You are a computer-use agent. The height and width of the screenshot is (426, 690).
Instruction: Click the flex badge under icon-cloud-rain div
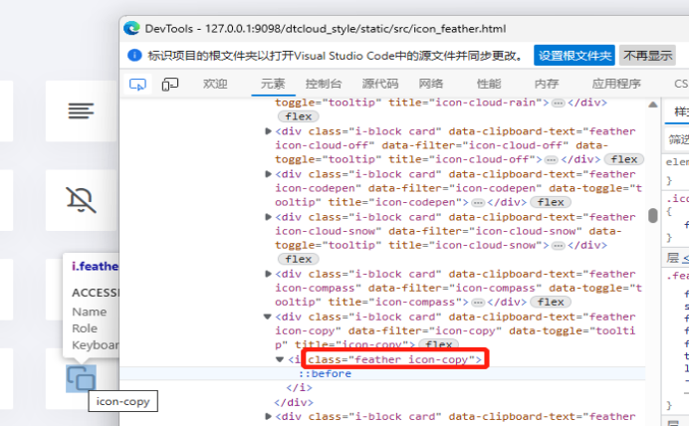[299, 116]
